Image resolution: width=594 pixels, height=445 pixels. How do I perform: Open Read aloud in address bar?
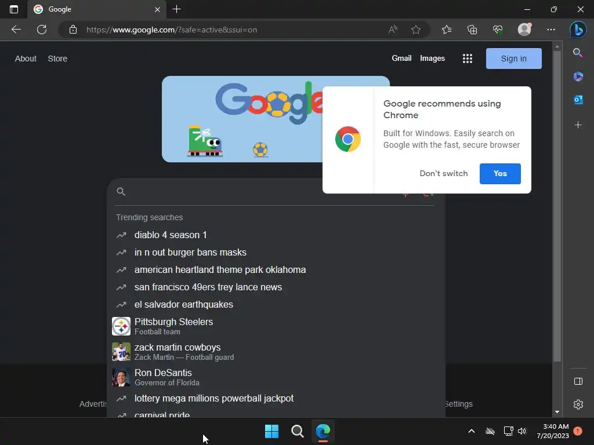[x=393, y=30]
